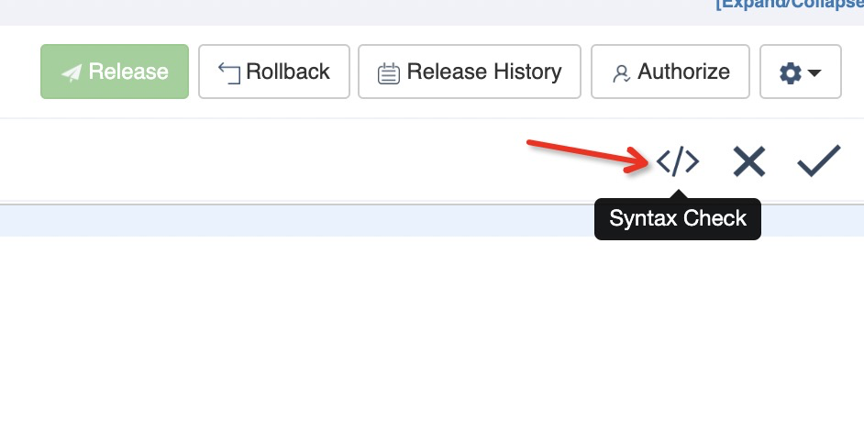The height and width of the screenshot is (431, 864).
Task: Click the green Release button label
Action: click(x=128, y=72)
